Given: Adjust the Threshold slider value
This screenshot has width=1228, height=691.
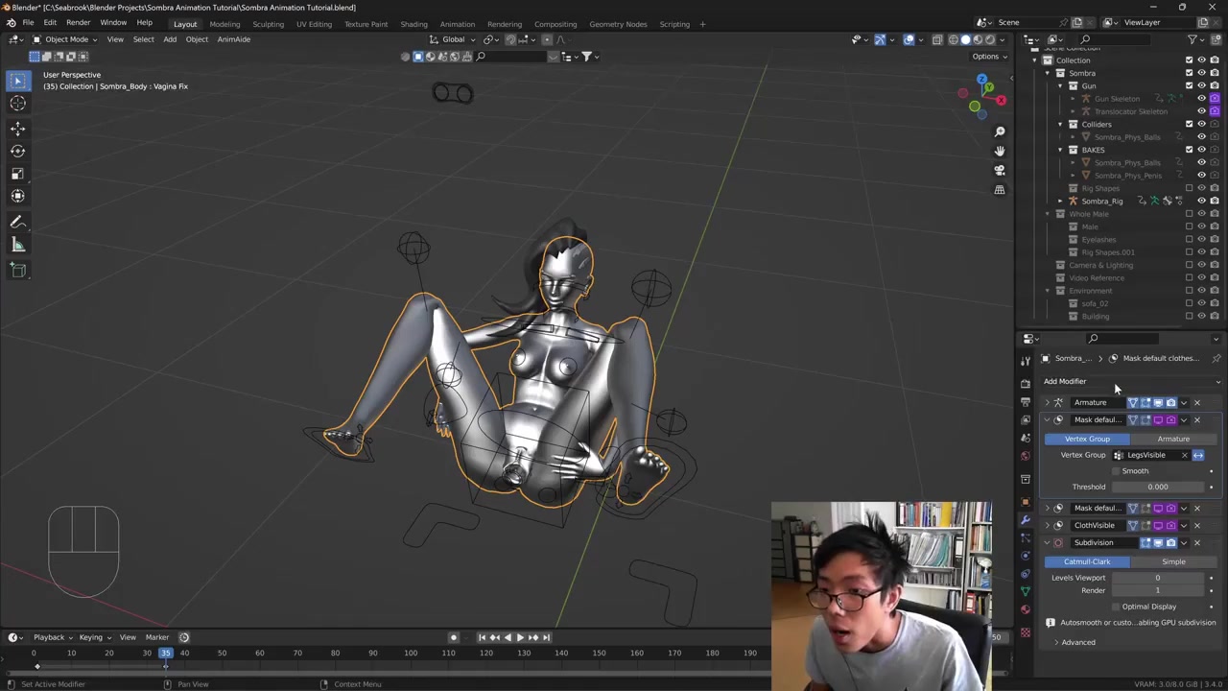Looking at the screenshot, I should 1157,487.
